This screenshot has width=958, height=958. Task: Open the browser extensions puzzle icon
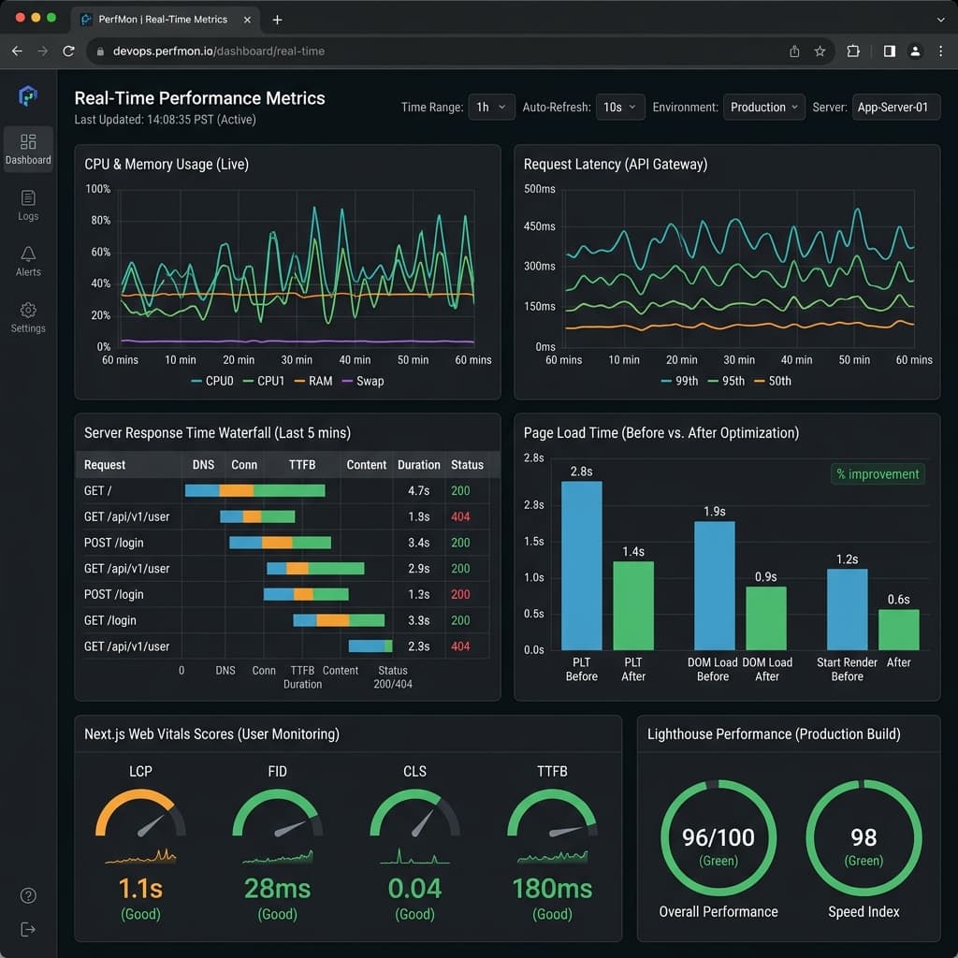click(x=853, y=51)
